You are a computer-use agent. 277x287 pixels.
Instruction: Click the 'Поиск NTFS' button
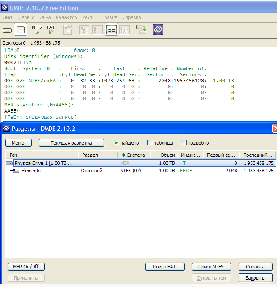coord(211,267)
